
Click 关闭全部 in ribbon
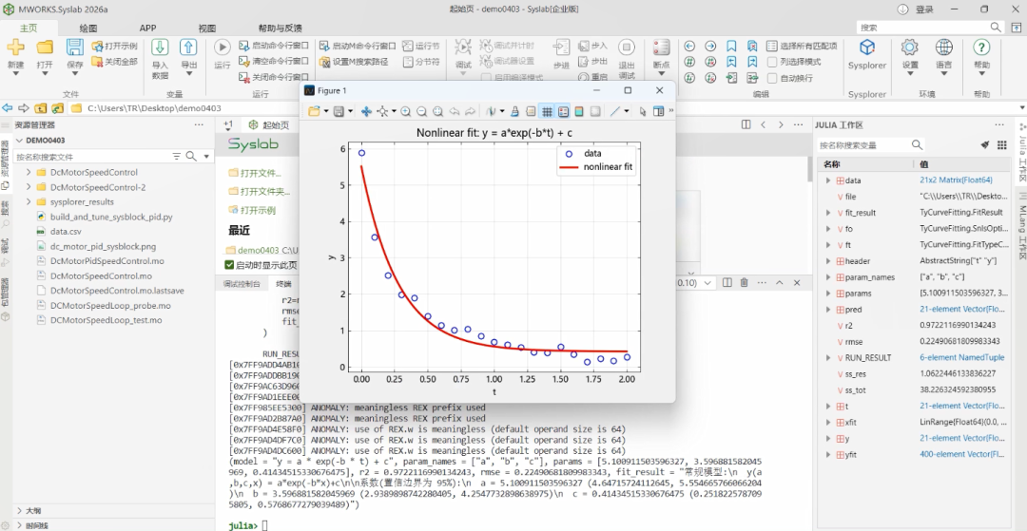[115, 62]
